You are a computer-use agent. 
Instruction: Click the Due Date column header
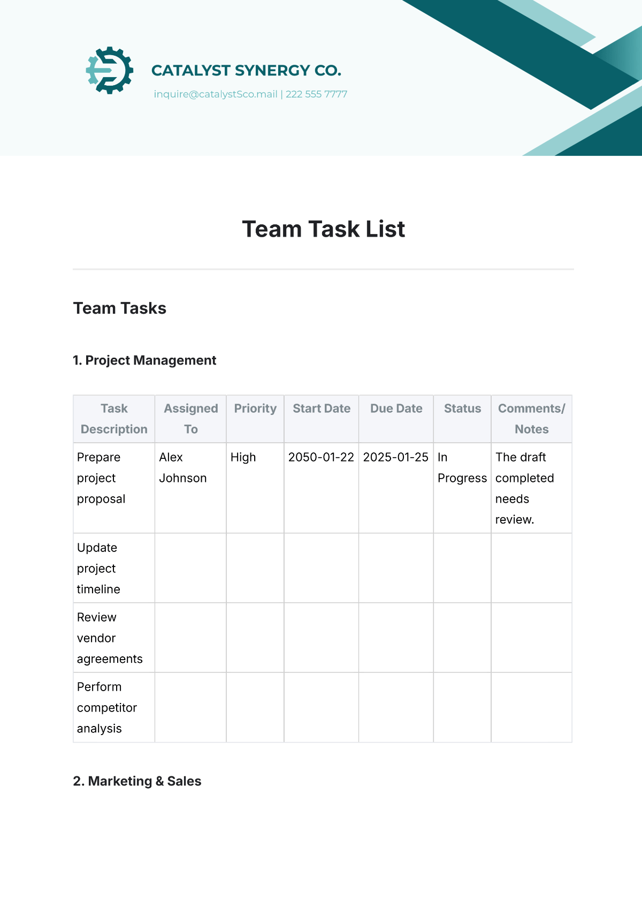click(x=396, y=419)
